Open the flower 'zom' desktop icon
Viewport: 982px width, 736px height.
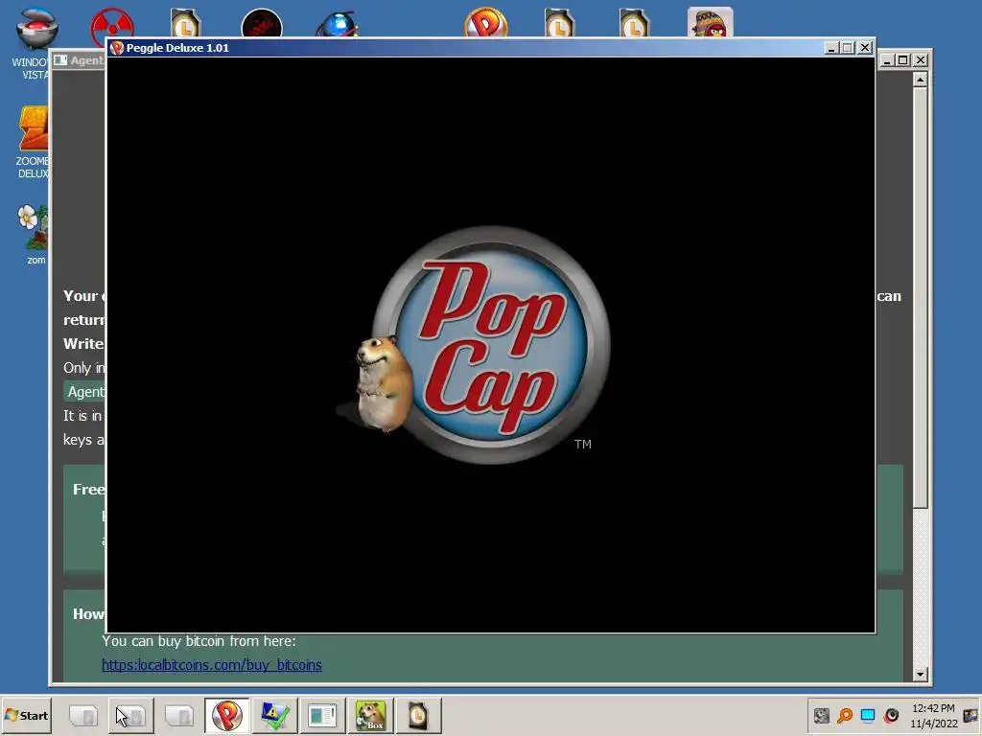[x=33, y=234]
